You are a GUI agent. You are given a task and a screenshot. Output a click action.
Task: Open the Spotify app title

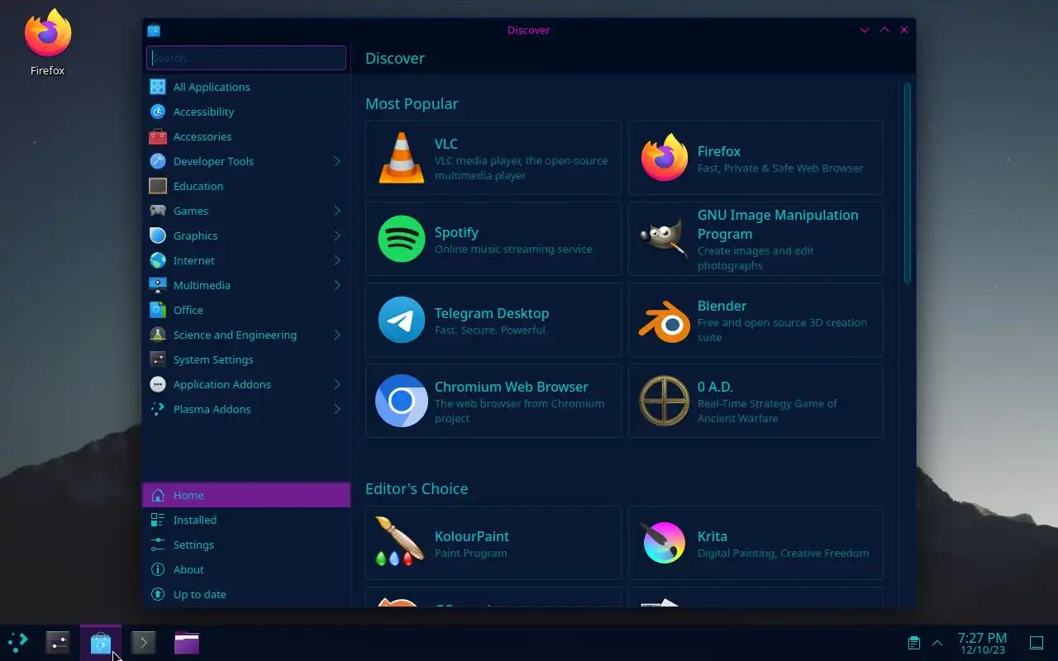click(x=456, y=232)
